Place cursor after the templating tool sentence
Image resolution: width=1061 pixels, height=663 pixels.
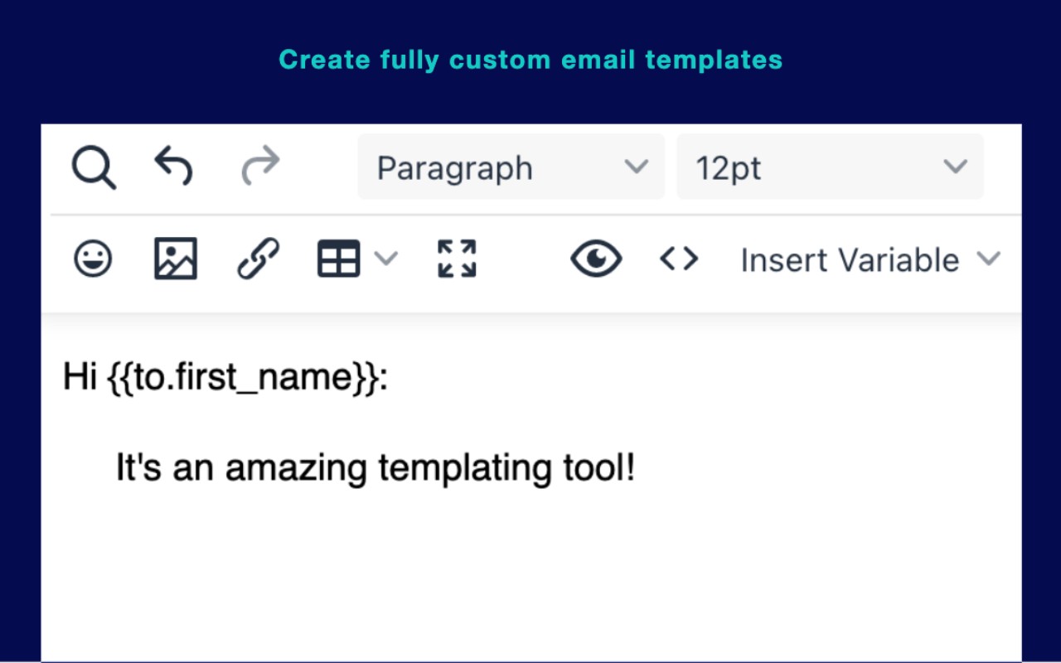(638, 467)
